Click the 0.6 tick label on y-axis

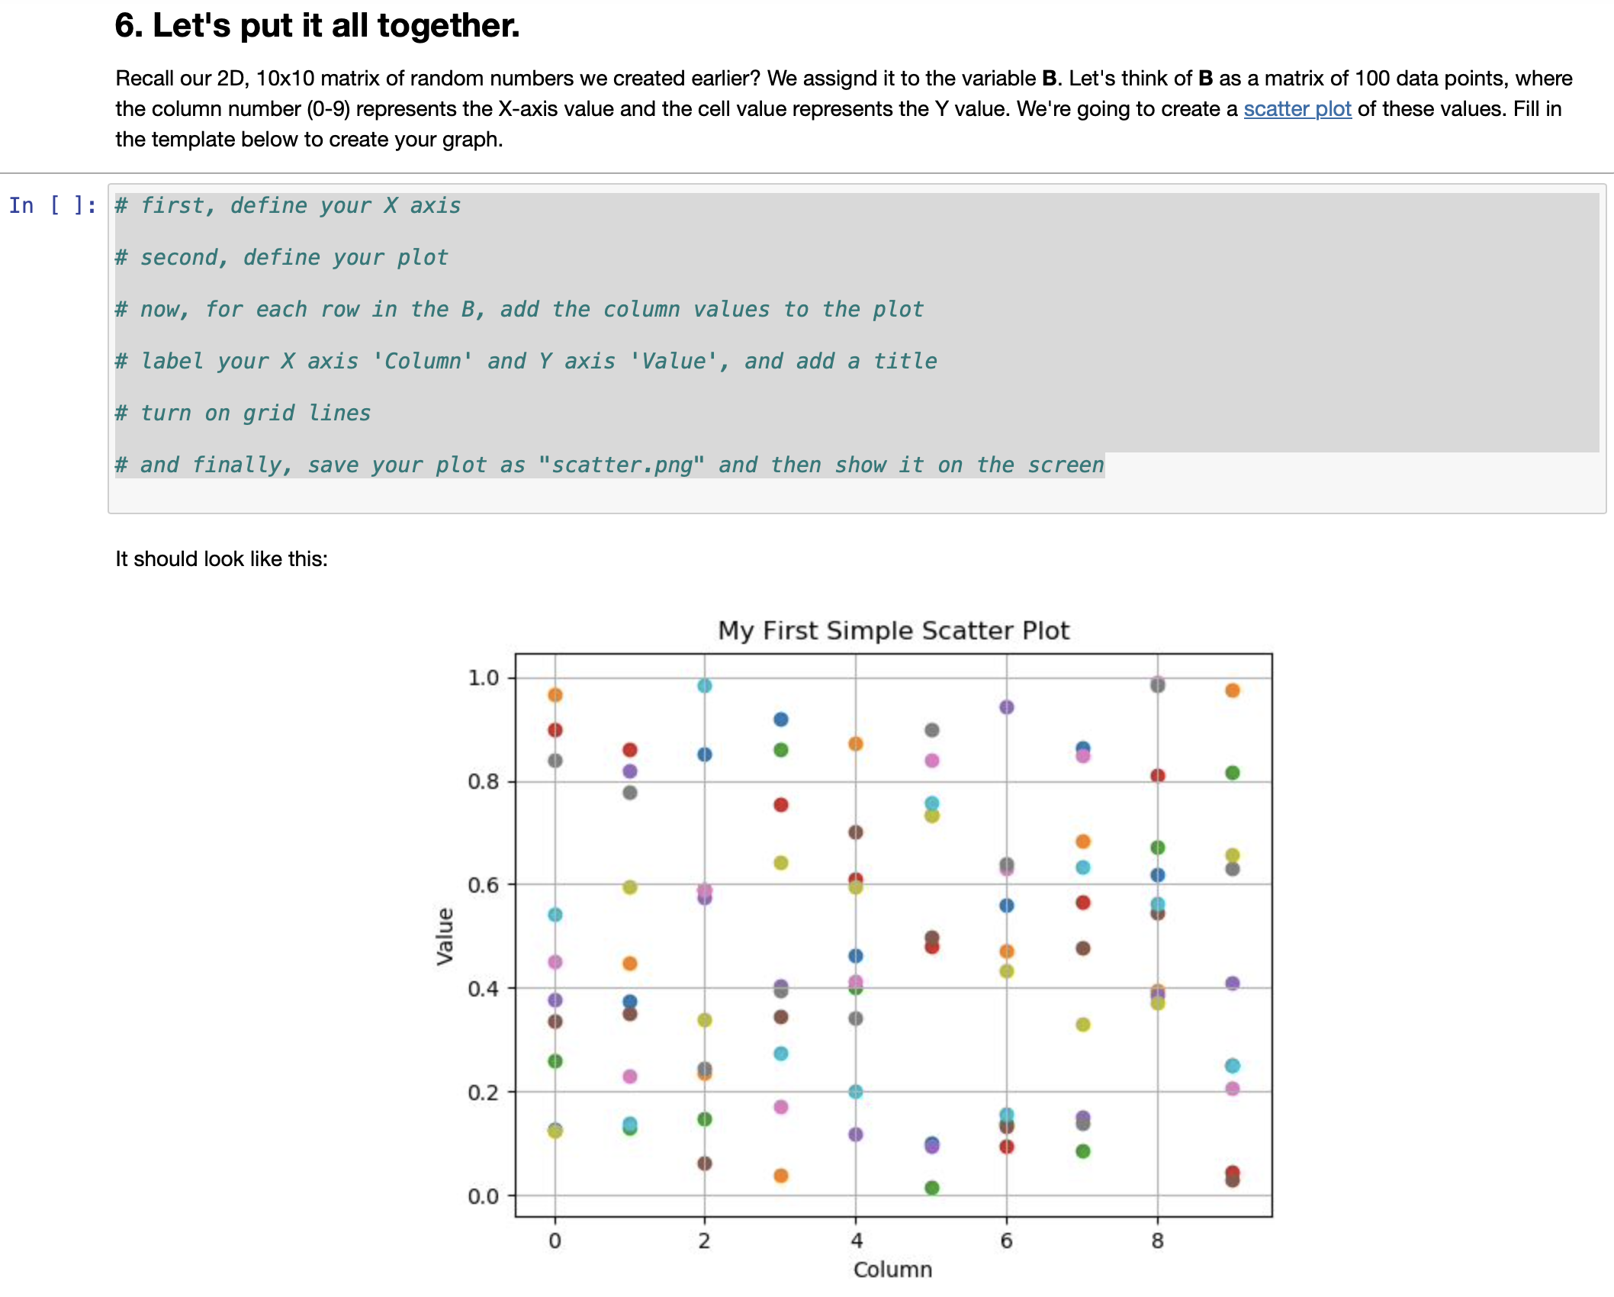[x=483, y=885]
